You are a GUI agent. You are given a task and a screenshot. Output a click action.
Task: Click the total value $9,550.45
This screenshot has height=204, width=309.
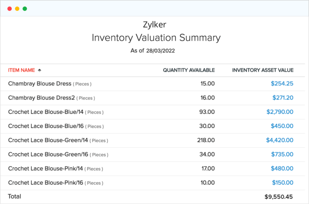(279, 197)
